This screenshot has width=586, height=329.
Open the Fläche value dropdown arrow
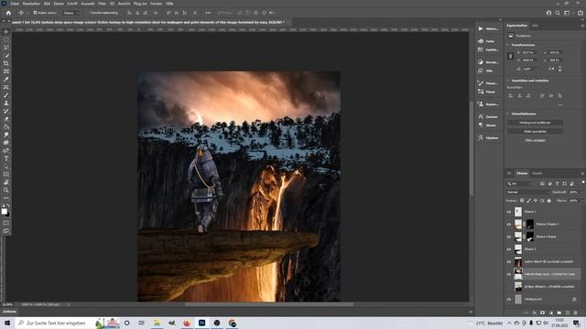pyautogui.click(x=581, y=201)
